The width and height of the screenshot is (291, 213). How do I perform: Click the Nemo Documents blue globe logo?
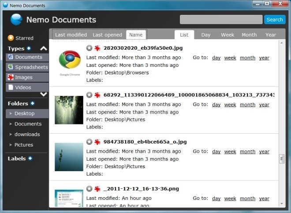point(16,19)
